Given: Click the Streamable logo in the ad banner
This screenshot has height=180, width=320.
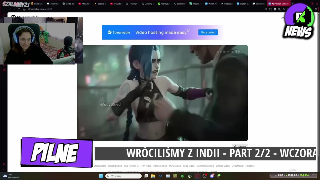Looking at the screenshot, I should pos(119,32).
